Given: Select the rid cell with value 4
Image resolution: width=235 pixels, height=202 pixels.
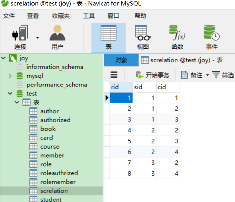Looking at the screenshot, I should click(121, 130).
